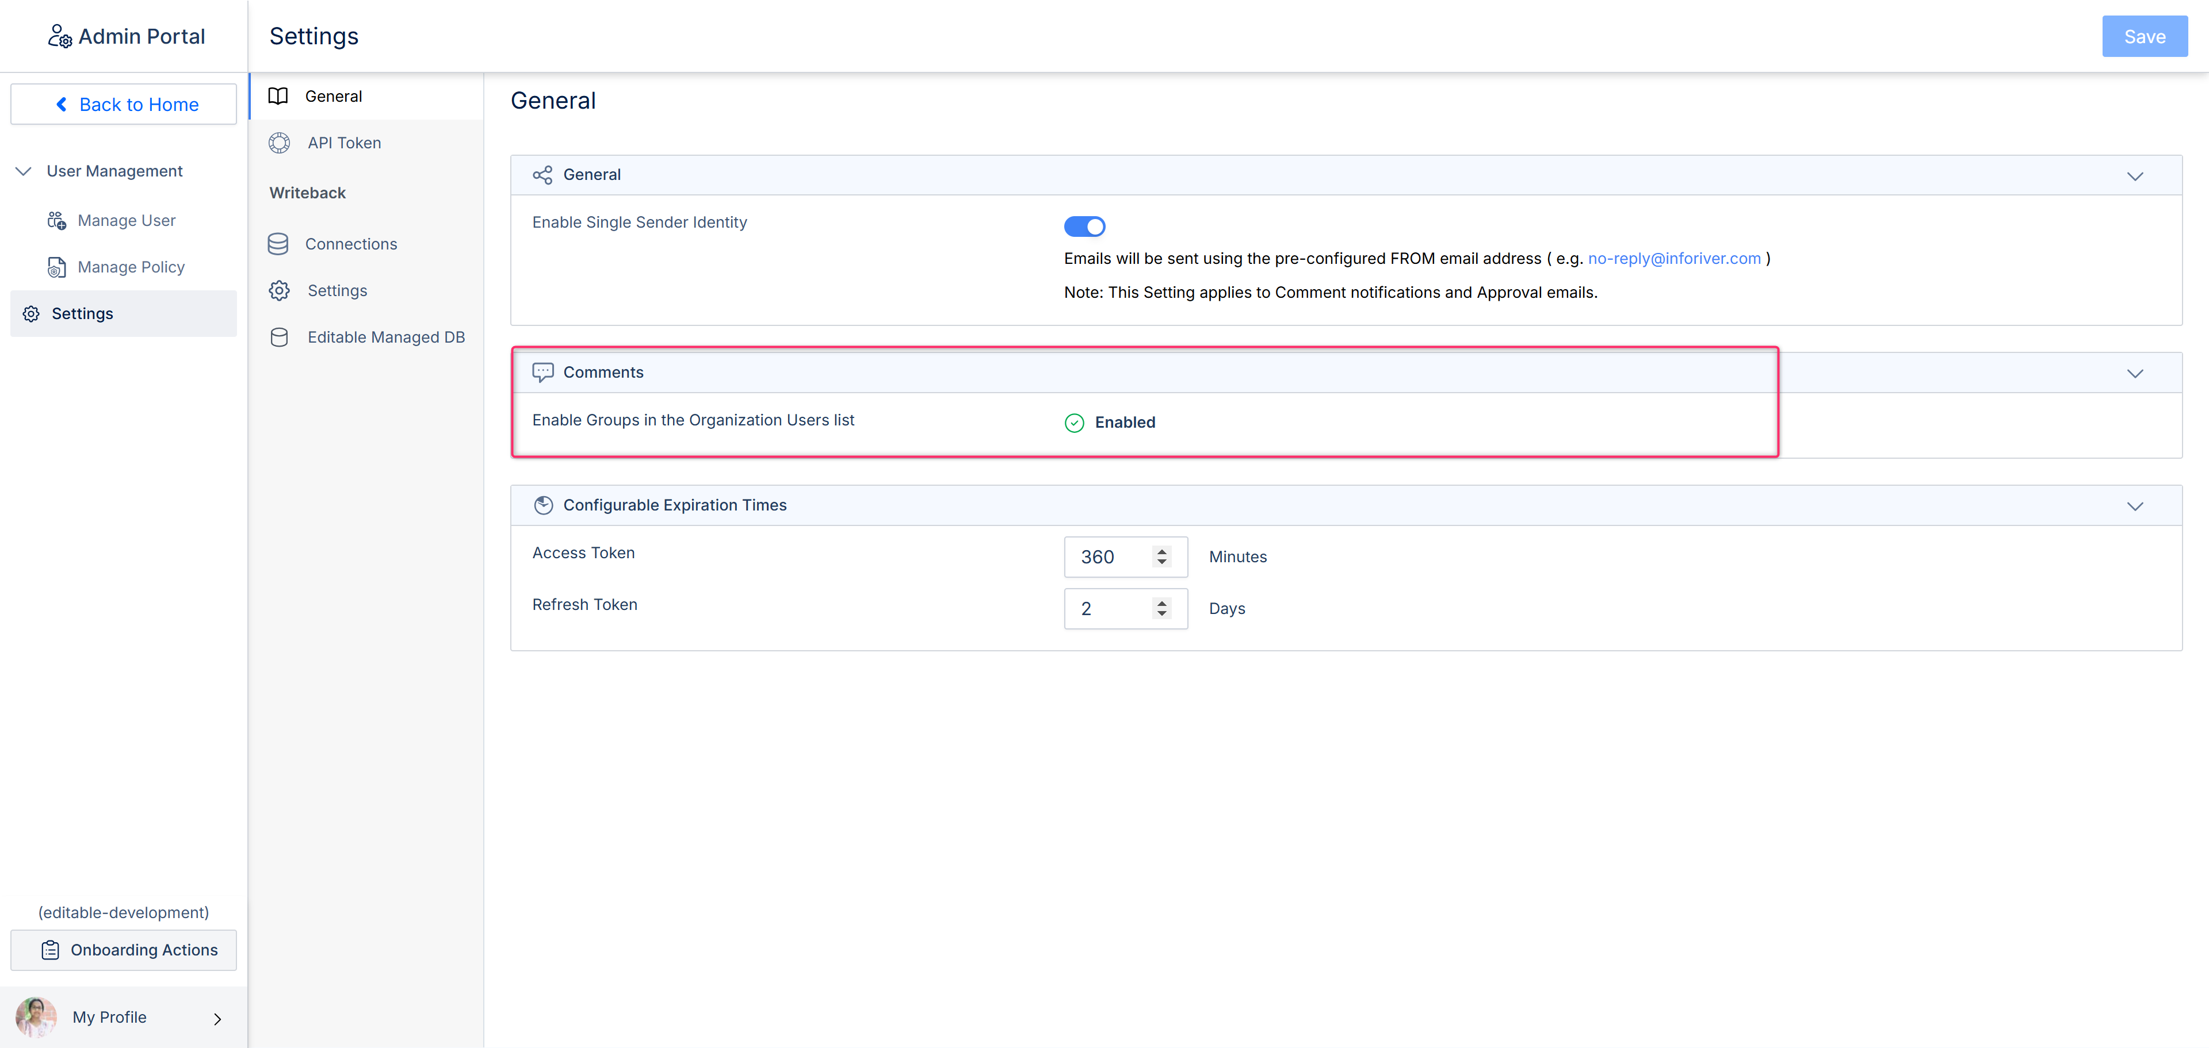Click the Manage User icon
The image size is (2209, 1048).
click(x=56, y=221)
